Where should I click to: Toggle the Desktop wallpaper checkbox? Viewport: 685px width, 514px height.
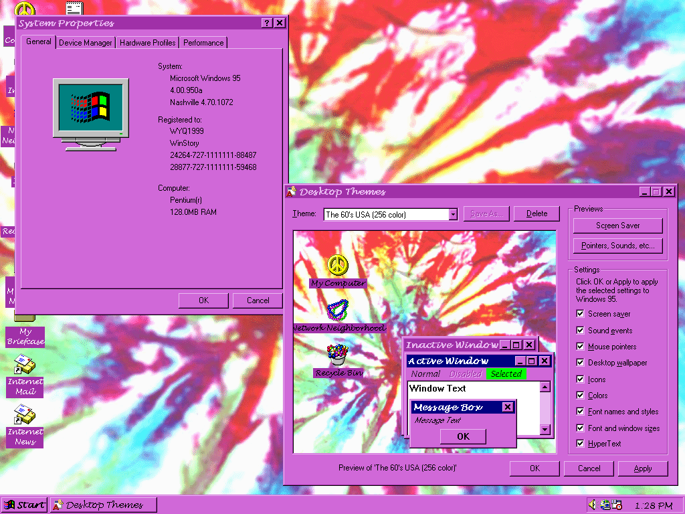tap(580, 362)
